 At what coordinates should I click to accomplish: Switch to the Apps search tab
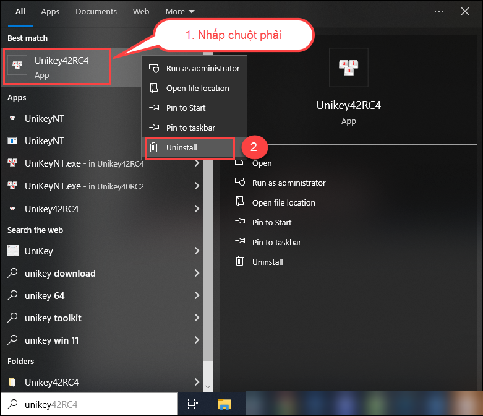(50, 11)
